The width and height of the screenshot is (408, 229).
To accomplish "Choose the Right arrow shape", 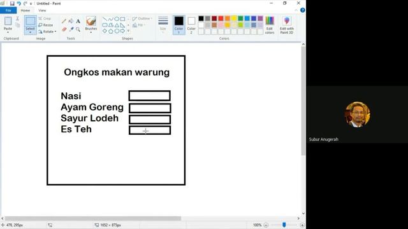I will click(122, 31).
